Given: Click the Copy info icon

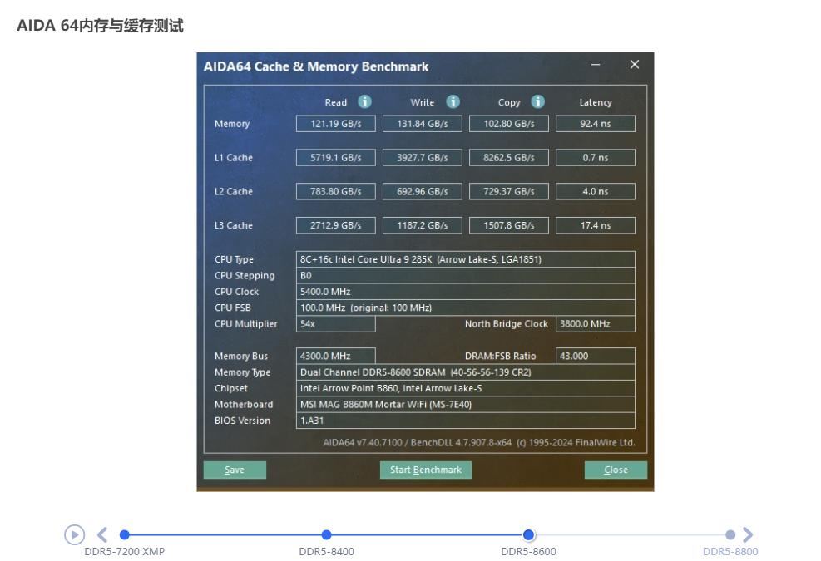Looking at the screenshot, I should [x=537, y=101].
